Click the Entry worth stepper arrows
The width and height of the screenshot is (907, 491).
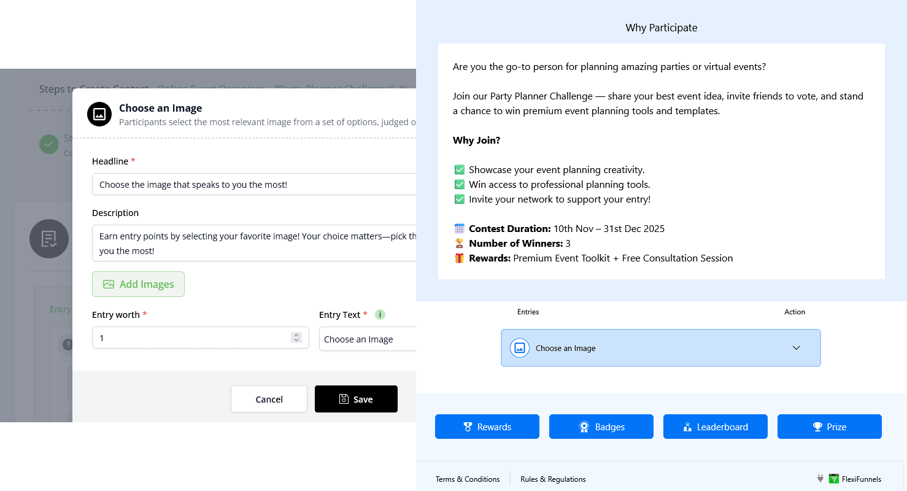coord(296,338)
